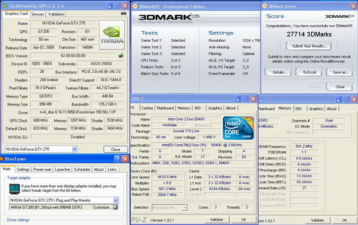Screen dimensions: 358x225
Task: Click the Driver settings group label in RivaTuner
Action: pyautogui.click(x=18, y=220)
